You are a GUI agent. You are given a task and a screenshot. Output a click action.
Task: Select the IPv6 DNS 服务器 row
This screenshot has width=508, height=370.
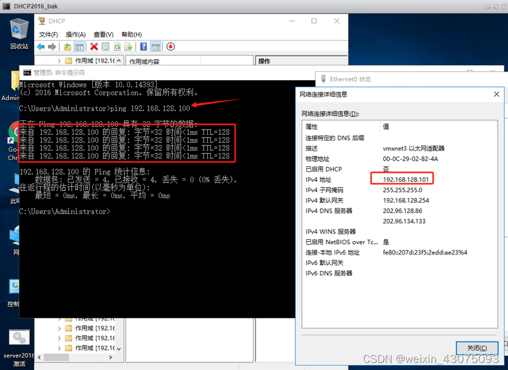click(399, 273)
